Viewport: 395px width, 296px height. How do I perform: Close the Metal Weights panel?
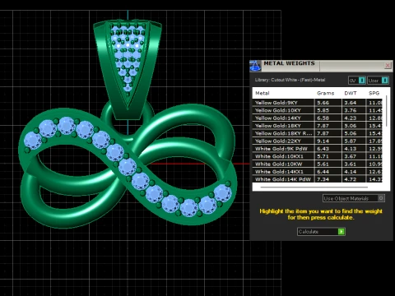(x=388, y=66)
